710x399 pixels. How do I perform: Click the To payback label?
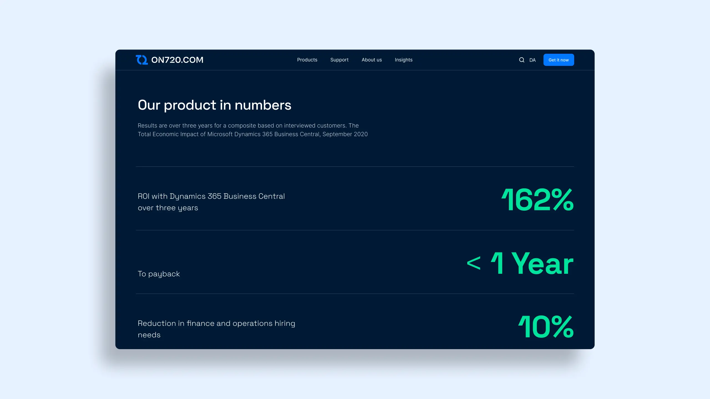[159, 274]
